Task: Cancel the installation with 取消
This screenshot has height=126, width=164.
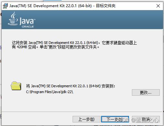Action: click(146, 119)
